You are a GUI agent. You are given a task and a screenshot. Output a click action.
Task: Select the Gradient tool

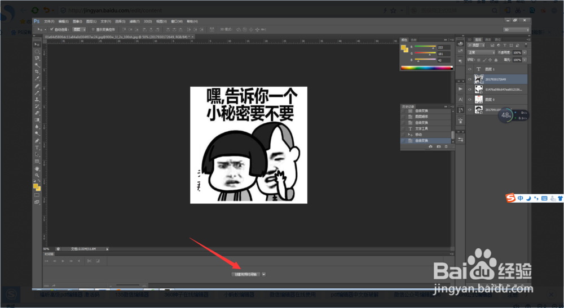point(37,120)
